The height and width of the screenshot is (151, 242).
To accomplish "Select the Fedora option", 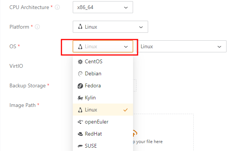I will pos(93,85).
